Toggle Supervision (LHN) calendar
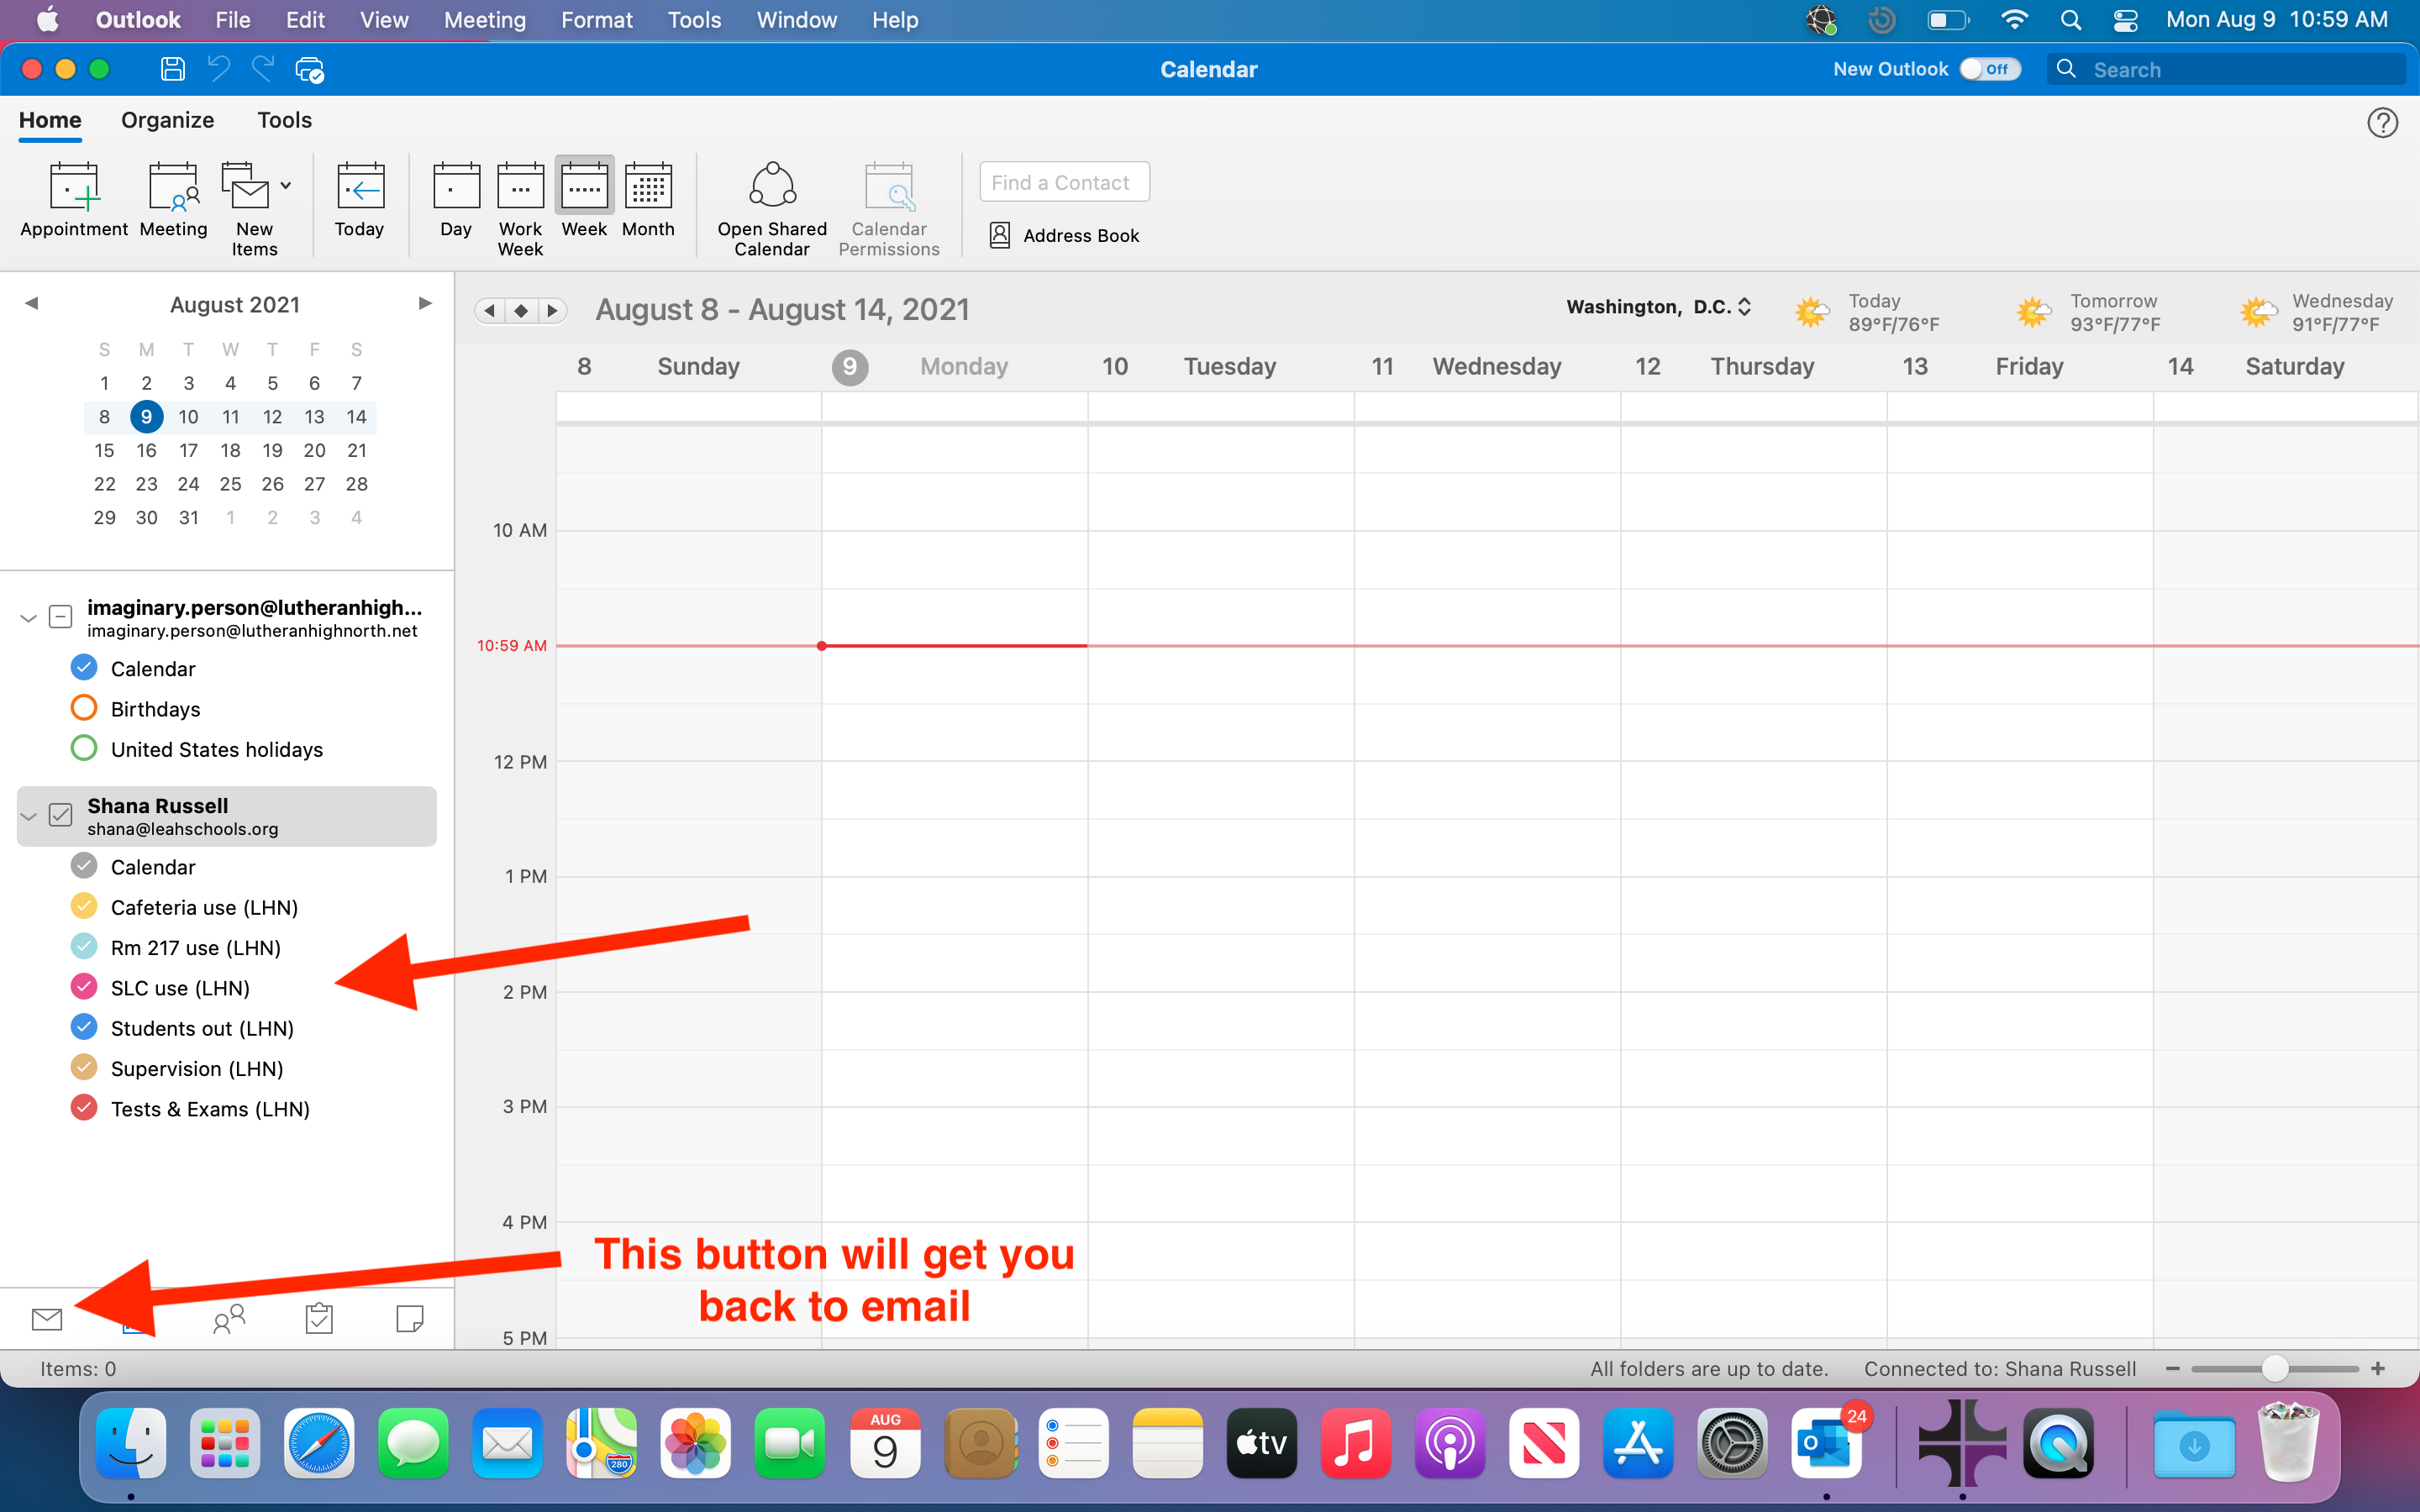 click(x=84, y=1067)
